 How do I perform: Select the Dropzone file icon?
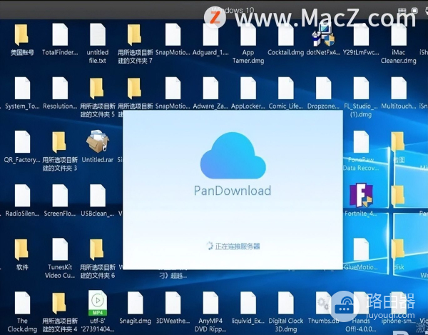(323, 89)
